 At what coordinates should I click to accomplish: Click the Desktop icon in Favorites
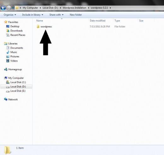pos(8,26)
